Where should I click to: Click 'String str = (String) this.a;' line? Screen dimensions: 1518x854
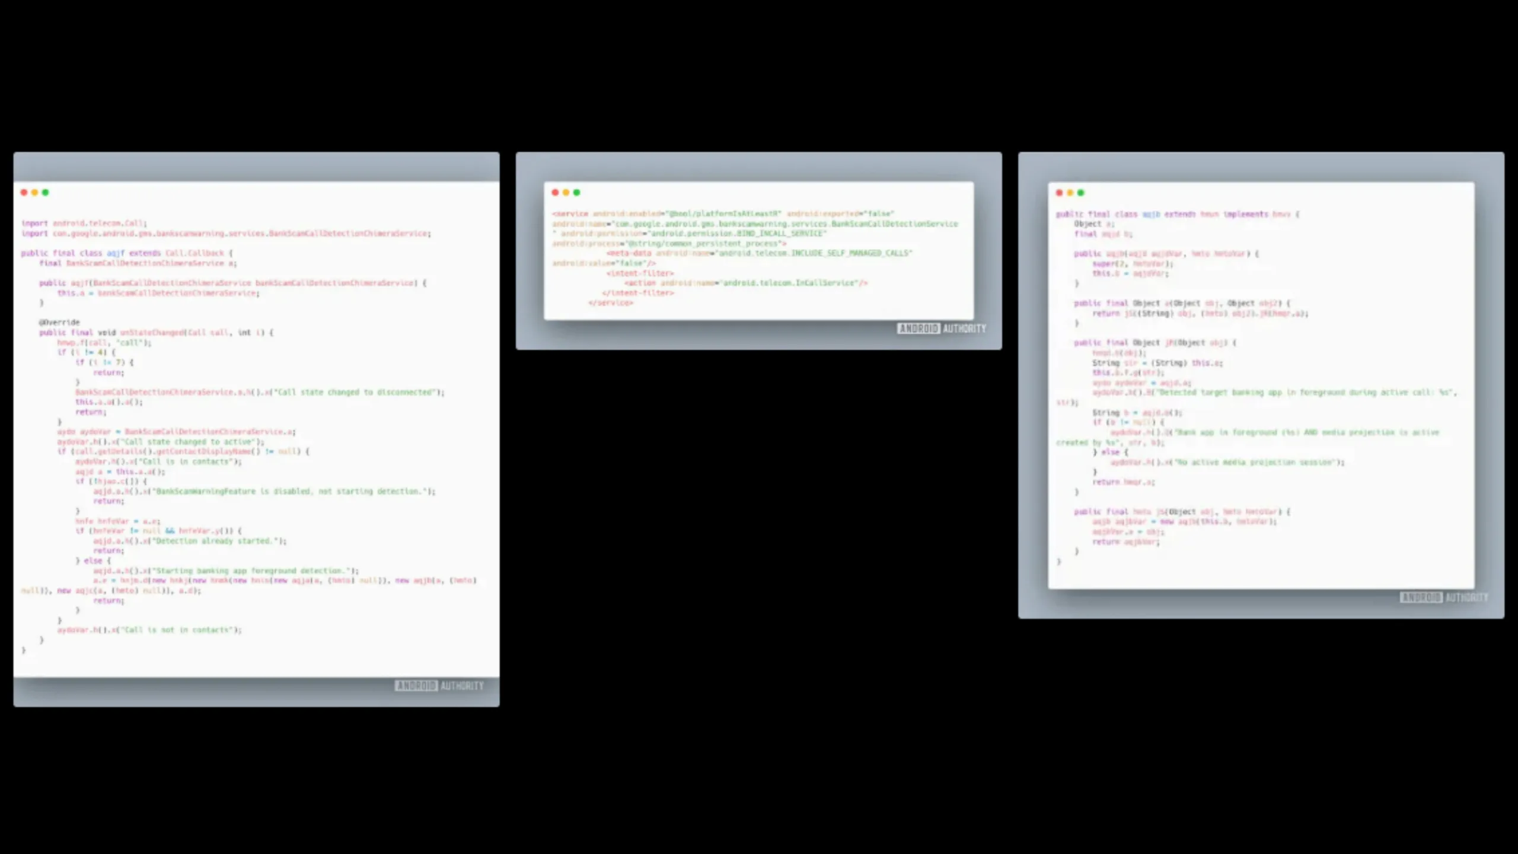[x=1157, y=363]
